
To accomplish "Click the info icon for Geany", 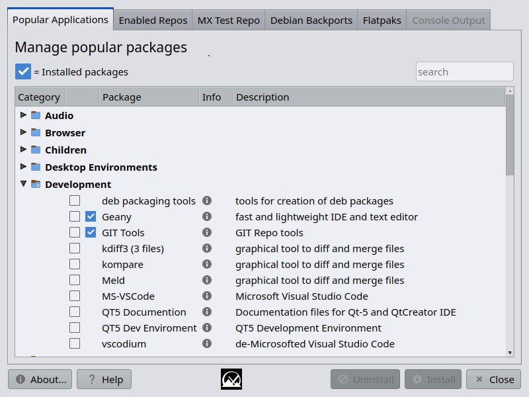I will coord(207,216).
